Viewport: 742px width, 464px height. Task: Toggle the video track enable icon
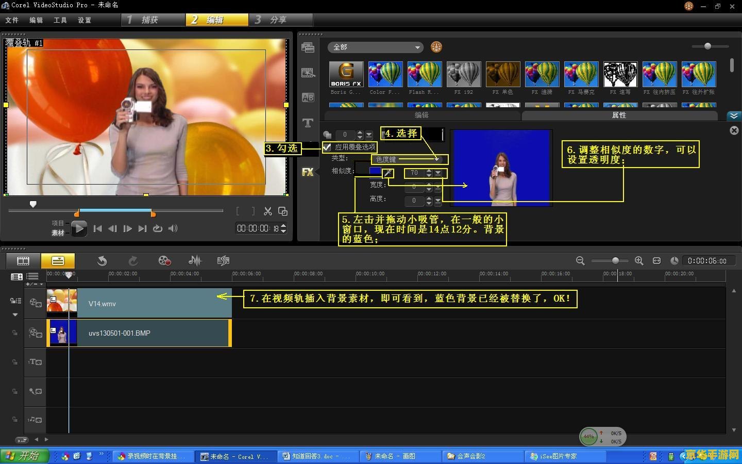(36, 303)
